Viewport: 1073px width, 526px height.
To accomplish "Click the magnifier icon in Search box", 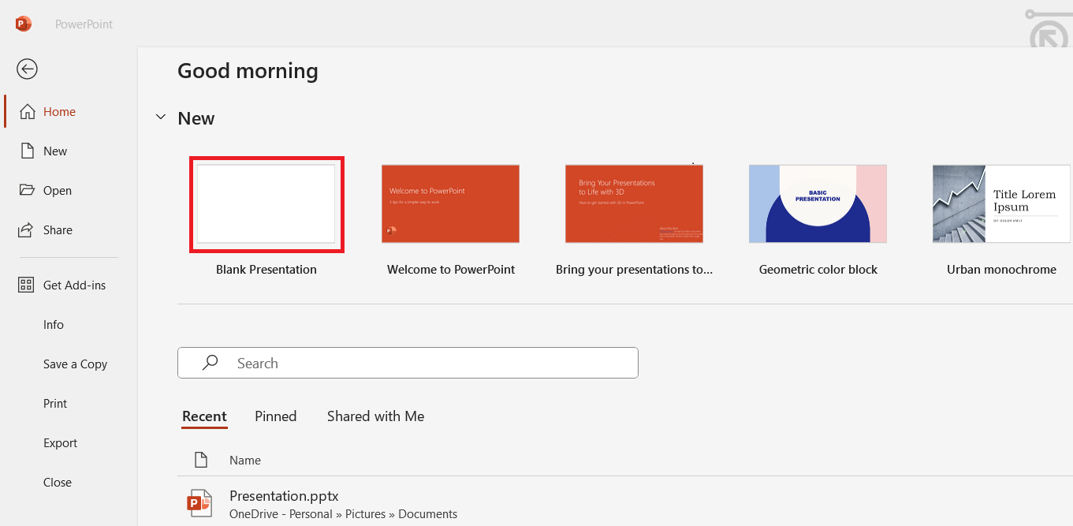I will coord(211,363).
